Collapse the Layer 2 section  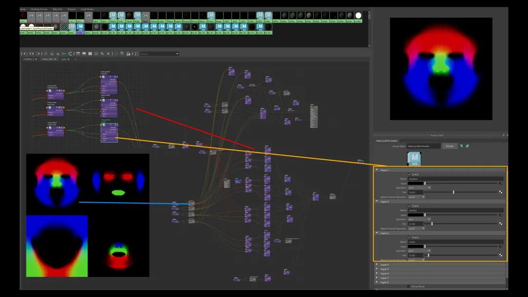[377, 201]
